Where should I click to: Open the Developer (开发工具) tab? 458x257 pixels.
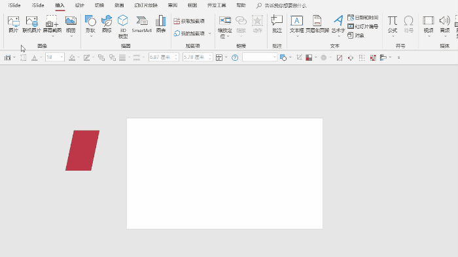click(x=217, y=5)
